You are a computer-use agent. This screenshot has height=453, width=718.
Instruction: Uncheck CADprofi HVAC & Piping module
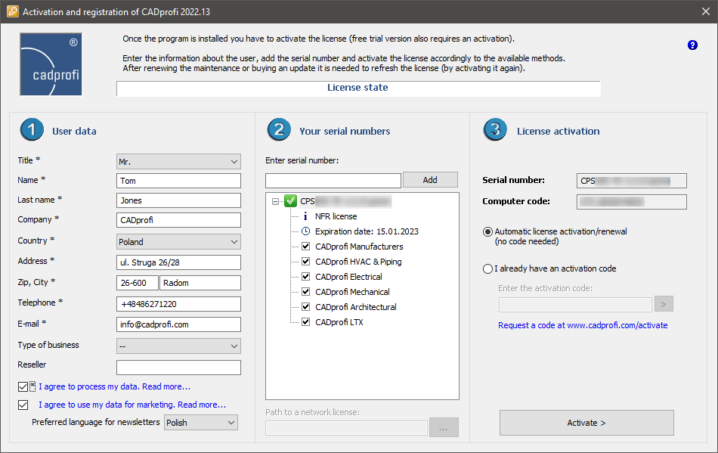(305, 262)
